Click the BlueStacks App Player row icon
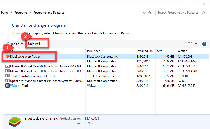210x129 pixels. [7, 56]
